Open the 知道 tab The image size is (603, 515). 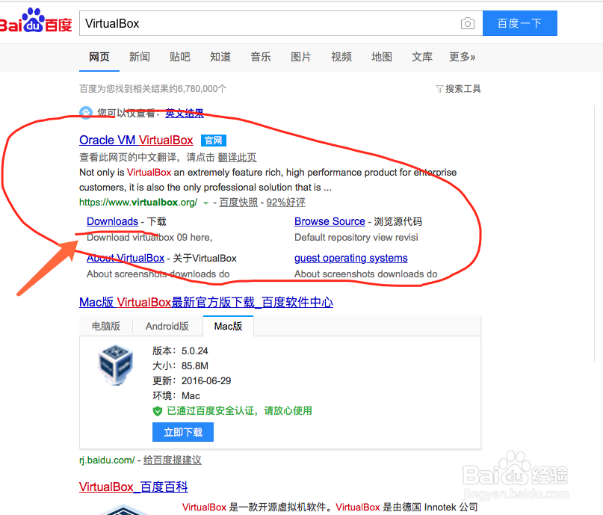(220, 57)
